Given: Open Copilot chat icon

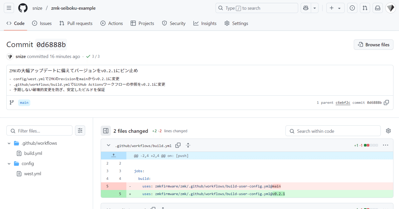Looking at the screenshot, I should 306,8.
